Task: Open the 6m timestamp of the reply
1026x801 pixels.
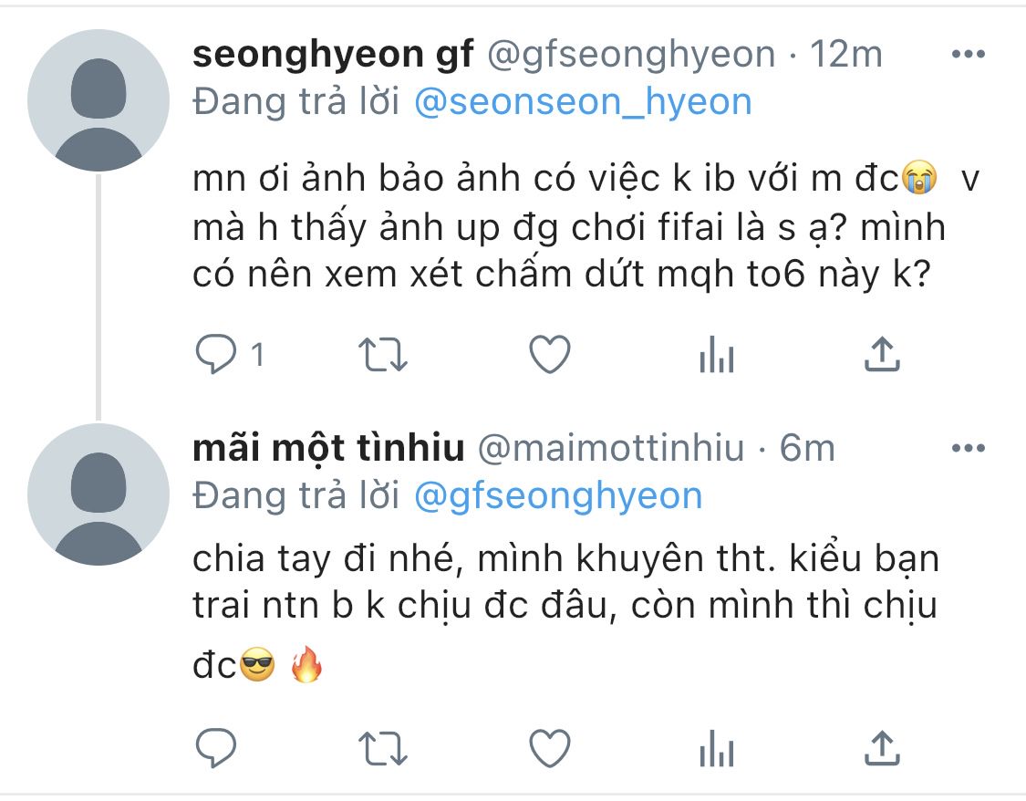Action: coord(807,449)
